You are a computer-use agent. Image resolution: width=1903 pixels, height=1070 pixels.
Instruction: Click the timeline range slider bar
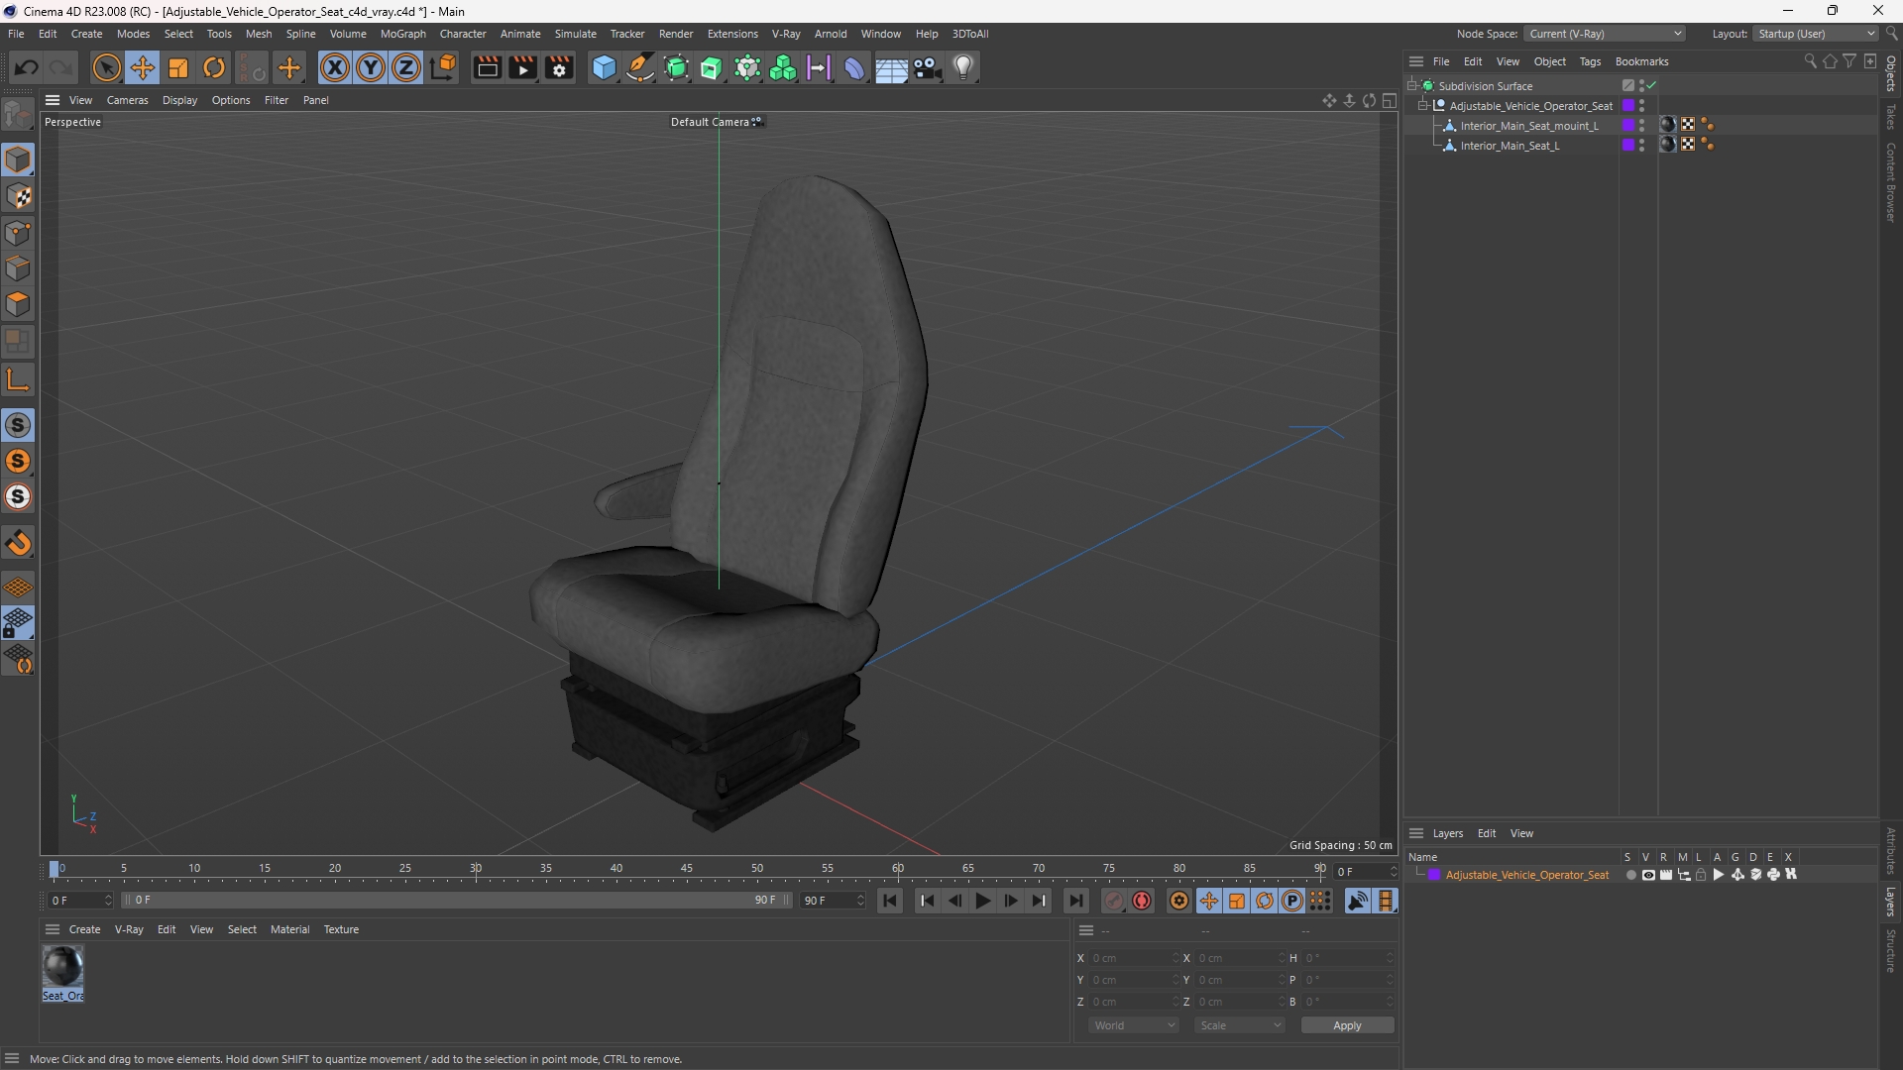click(x=456, y=901)
